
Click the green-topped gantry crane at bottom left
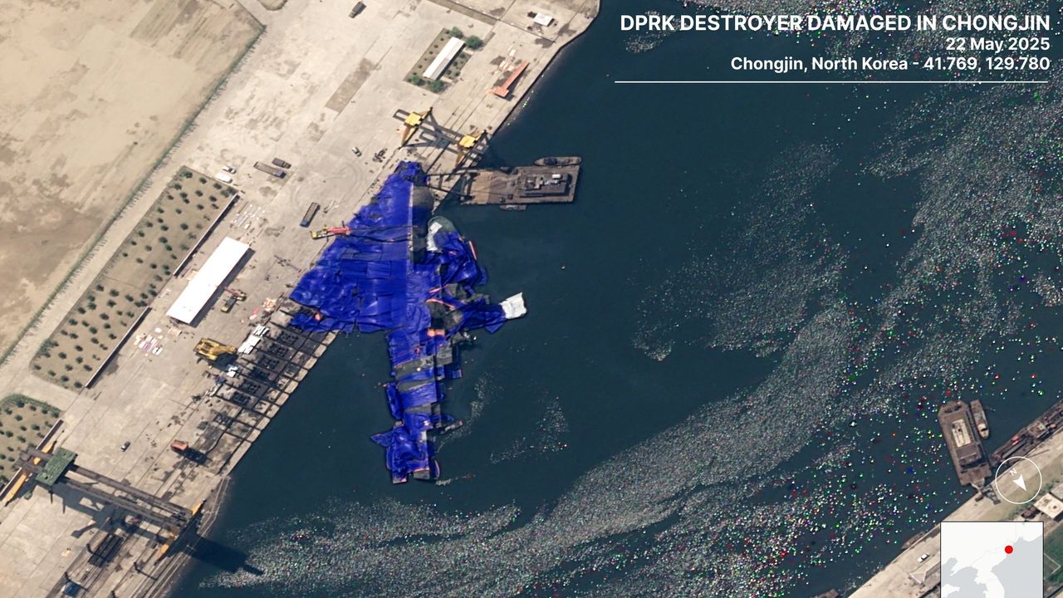(x=55, y=467)
